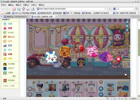This screenshot has width=140, height=100.
Task: Open the 2345.com bookmark link
Action: click(24, 13)
